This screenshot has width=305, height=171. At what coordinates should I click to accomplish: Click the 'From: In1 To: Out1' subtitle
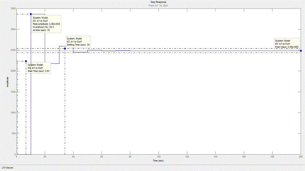pos(158,6)
